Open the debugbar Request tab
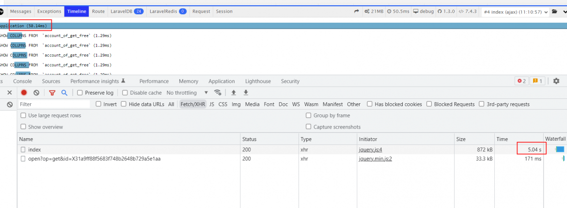This screenshot has height=208, width=567. pyautogui.click(x=201, y=11)
